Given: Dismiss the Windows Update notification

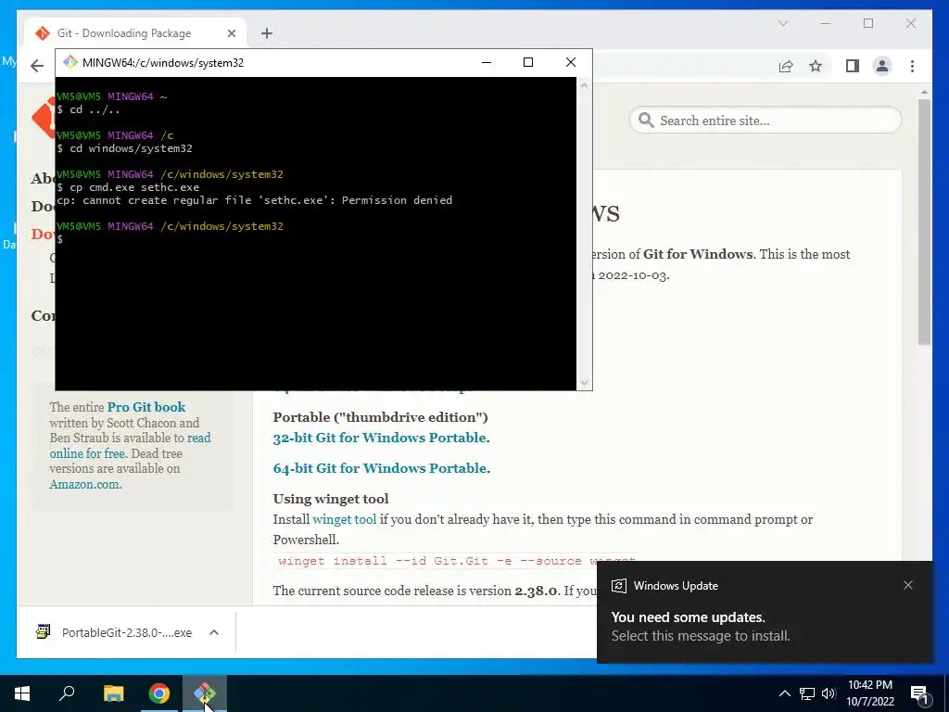Looking at the screenshot, I should 908,585.
